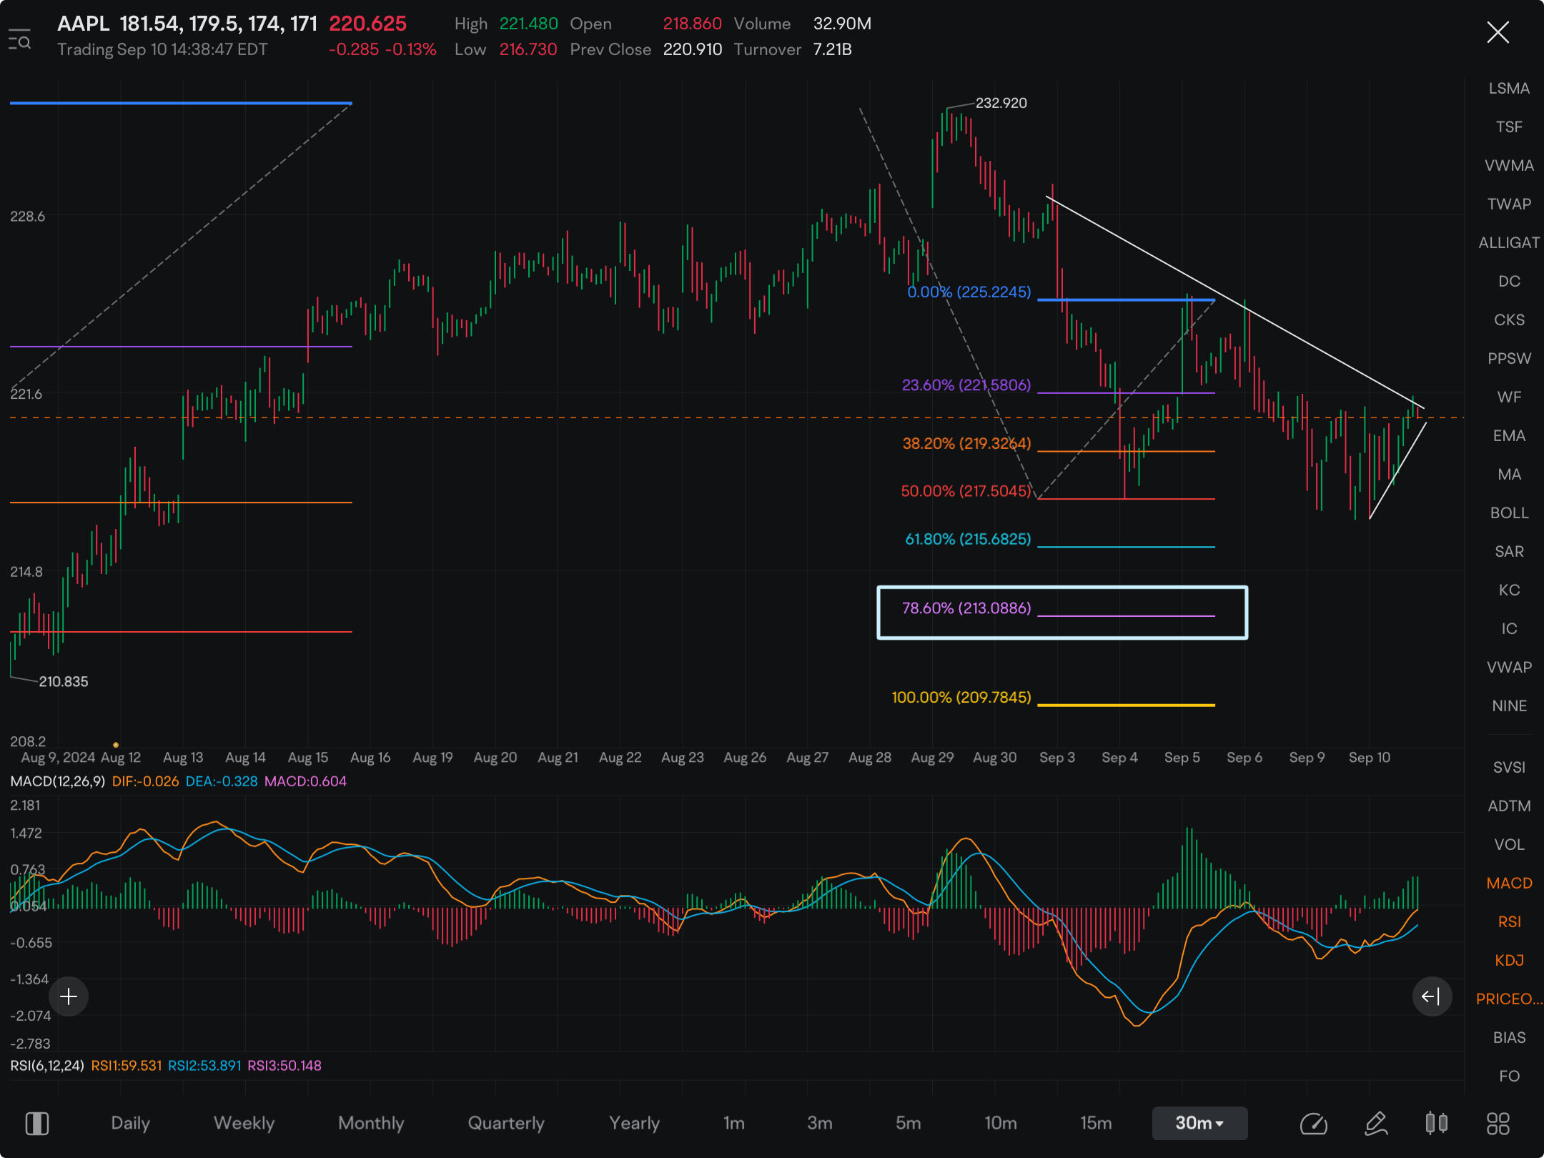Screen dimensions: 1544x1158
Task: Switch to the Daily timeframe tab
Action: (122, 1124)
